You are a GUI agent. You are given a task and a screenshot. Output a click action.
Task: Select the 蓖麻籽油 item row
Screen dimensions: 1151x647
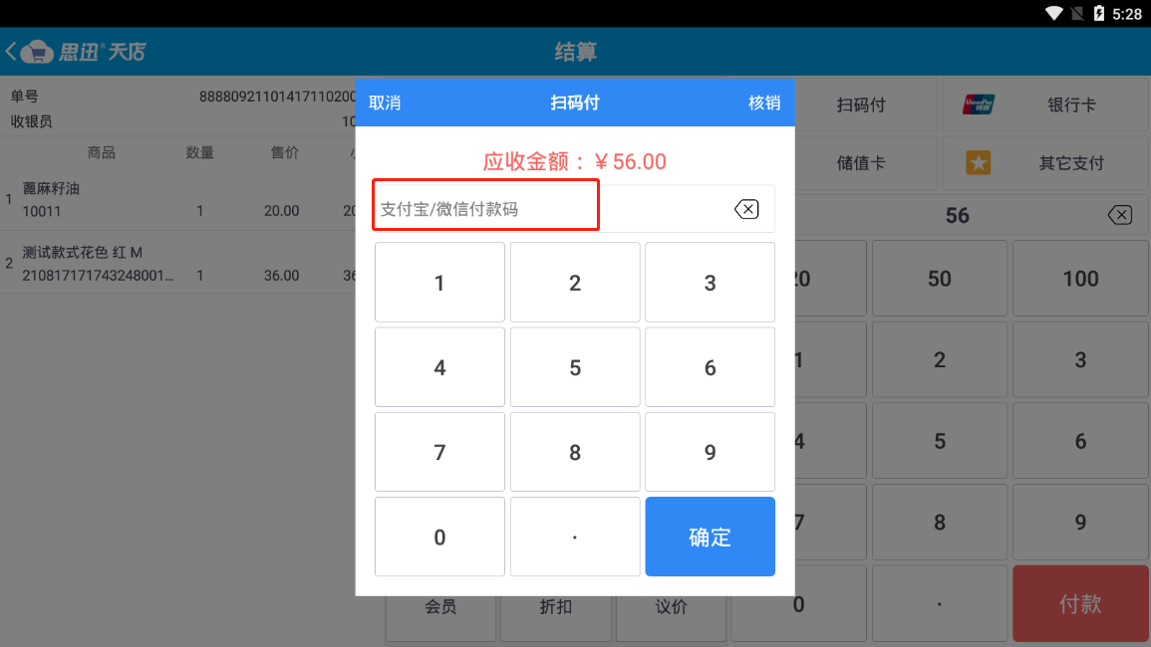[x=178, y=199]
